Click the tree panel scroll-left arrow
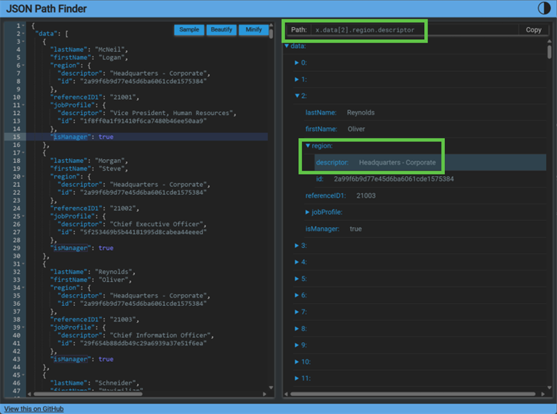Viewport: 557px width, 414px height. (286, 394)
